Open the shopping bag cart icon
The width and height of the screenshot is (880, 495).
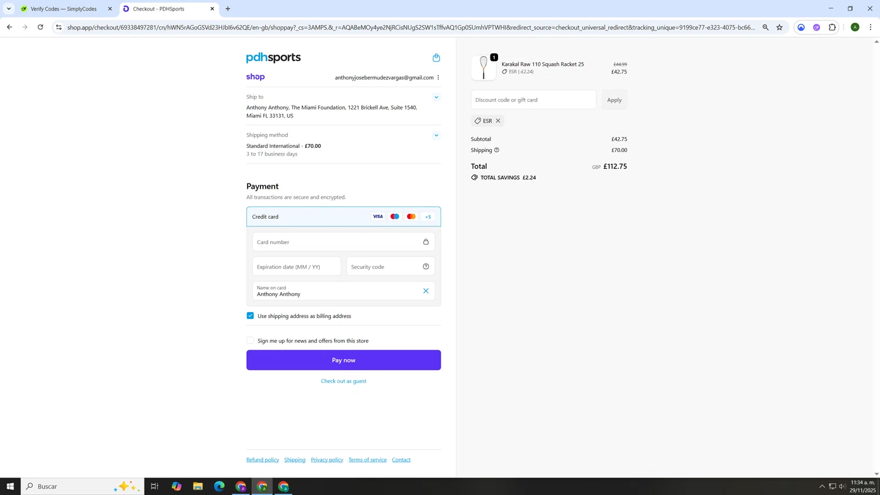point(436,57)
